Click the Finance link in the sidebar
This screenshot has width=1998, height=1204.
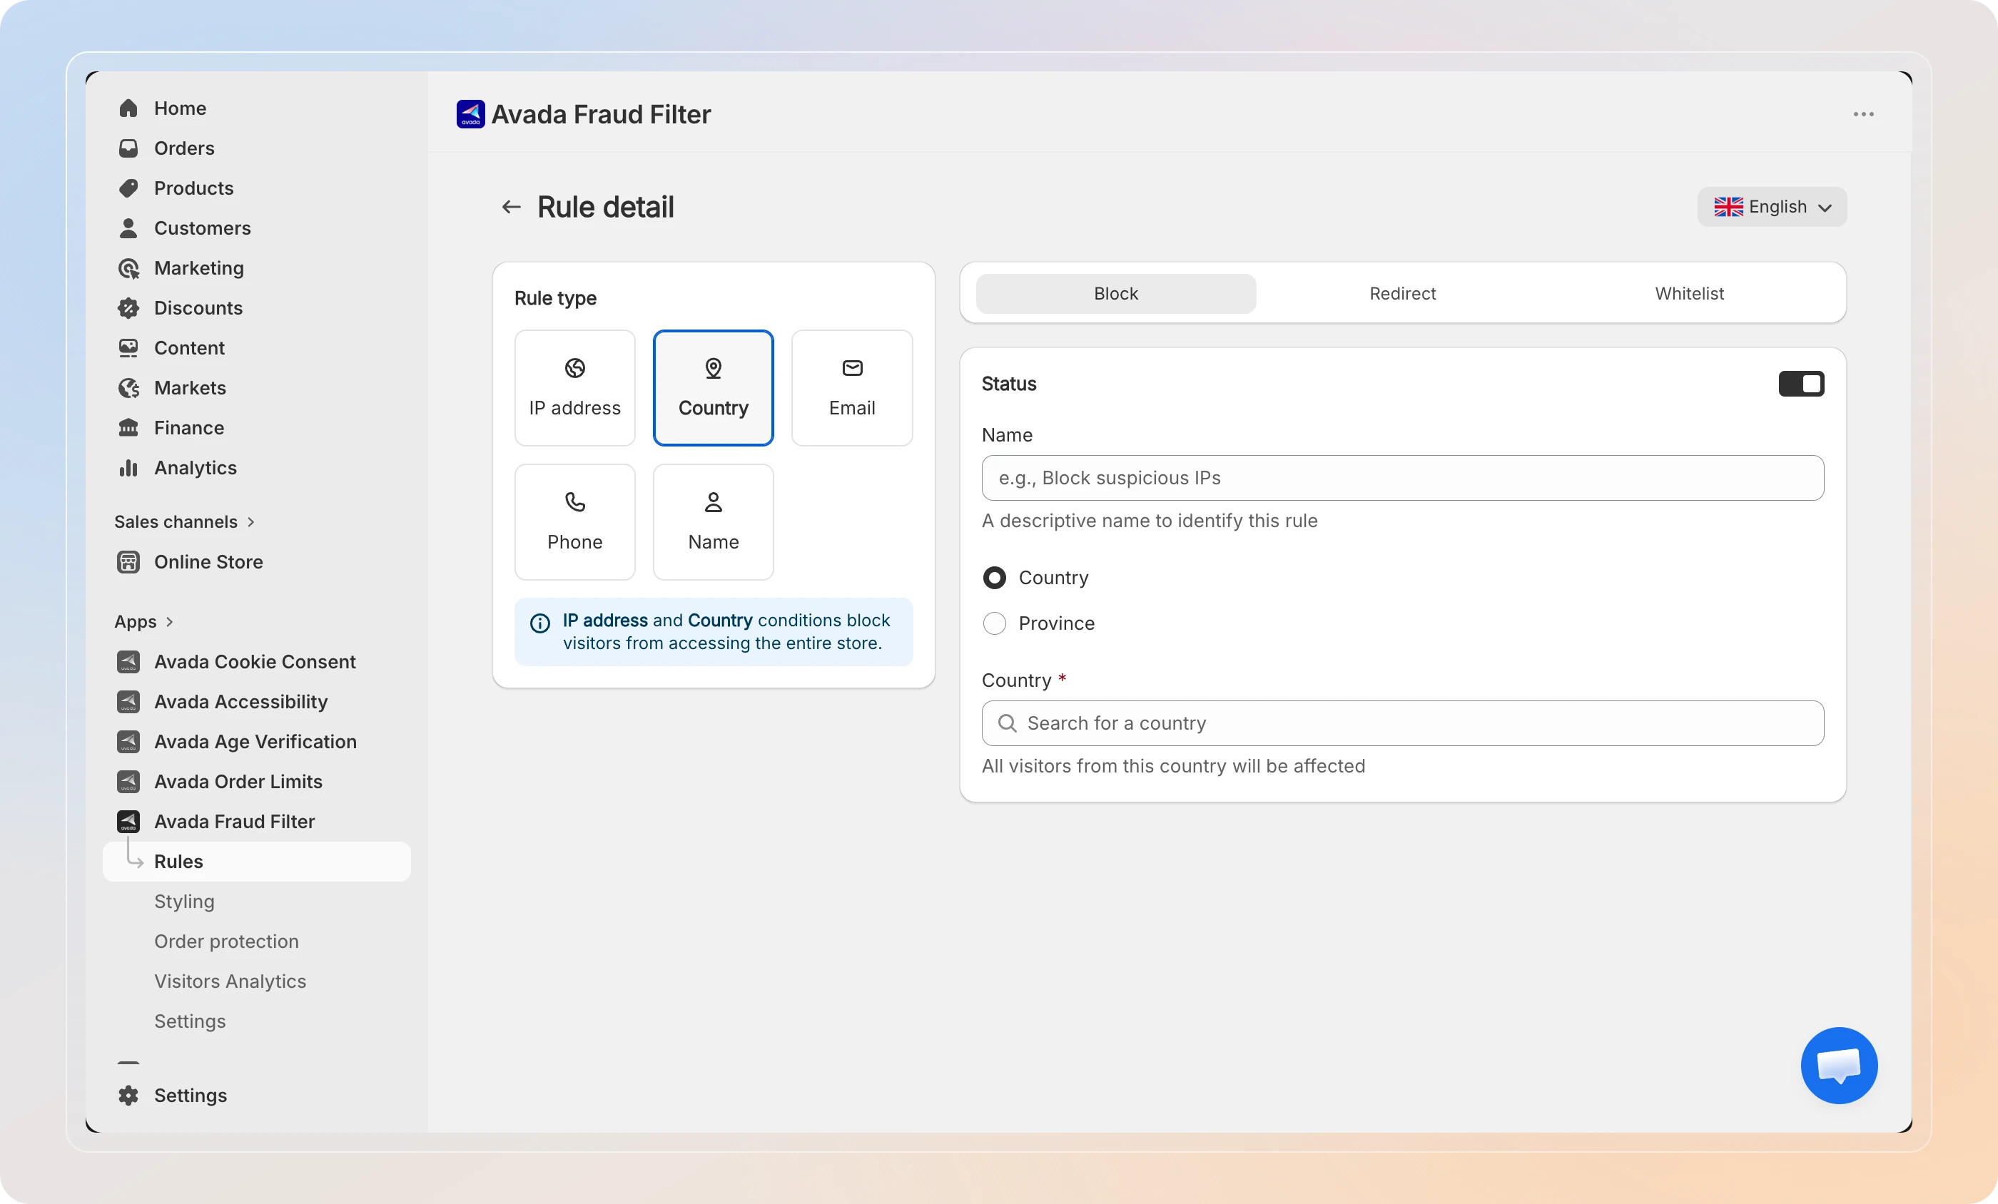pos(189,428)
